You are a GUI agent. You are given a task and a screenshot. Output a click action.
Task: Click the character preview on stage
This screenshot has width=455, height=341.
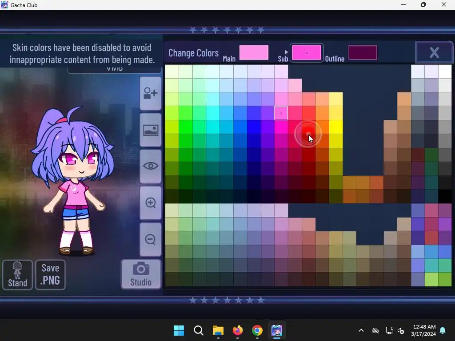(x=72, y=181)
